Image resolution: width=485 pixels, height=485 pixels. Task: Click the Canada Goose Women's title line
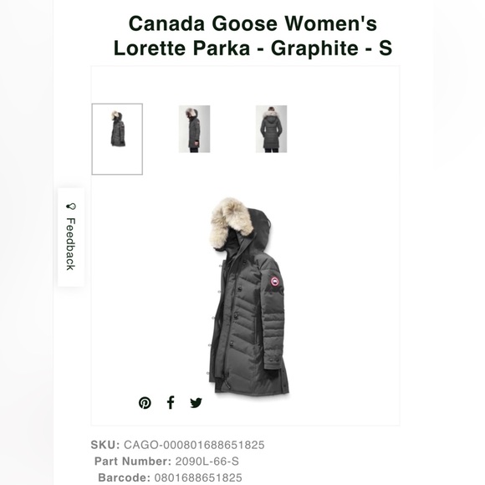(253, 23)
